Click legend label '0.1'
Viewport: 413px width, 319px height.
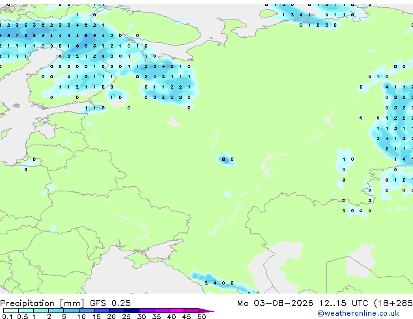tap(7, 316)
